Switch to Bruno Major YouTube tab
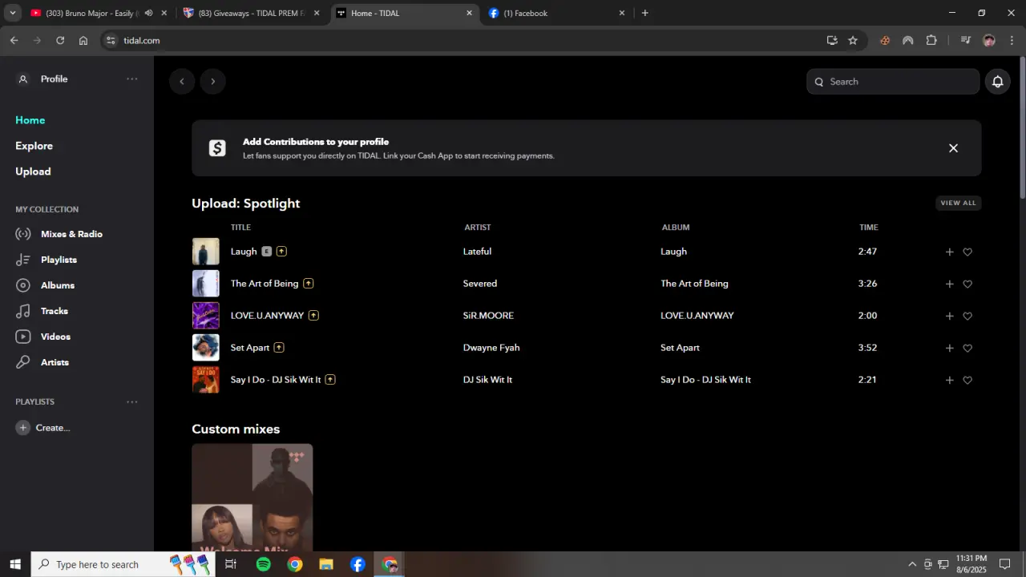Image resolution: width=1026 pixels, height=577 pixels. click(x=84, y=13)
